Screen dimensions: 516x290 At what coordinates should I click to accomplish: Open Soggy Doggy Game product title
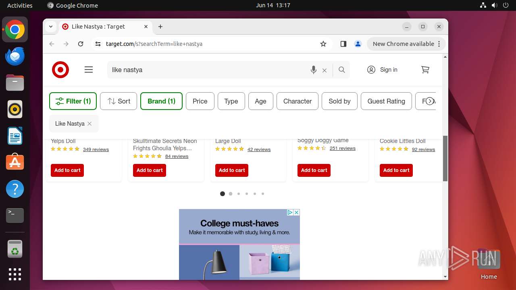click(323, 141)
